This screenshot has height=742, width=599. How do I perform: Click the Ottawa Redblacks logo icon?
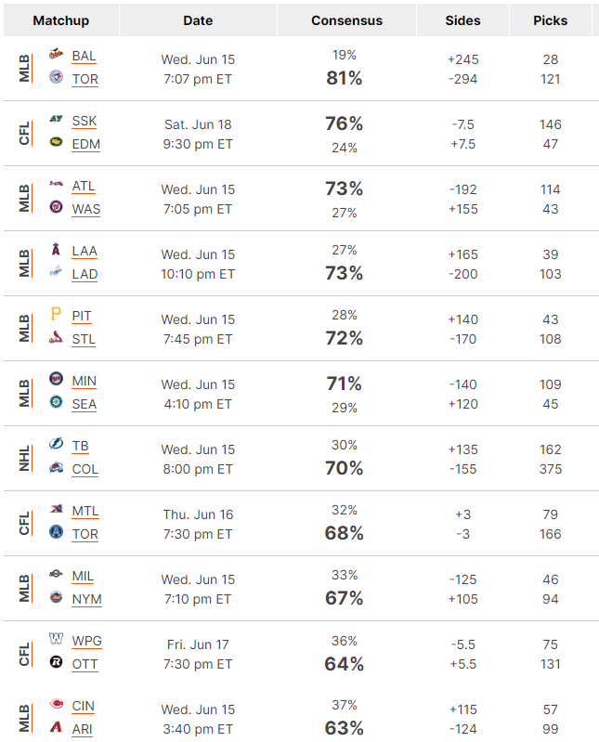[x=56, y=661]
